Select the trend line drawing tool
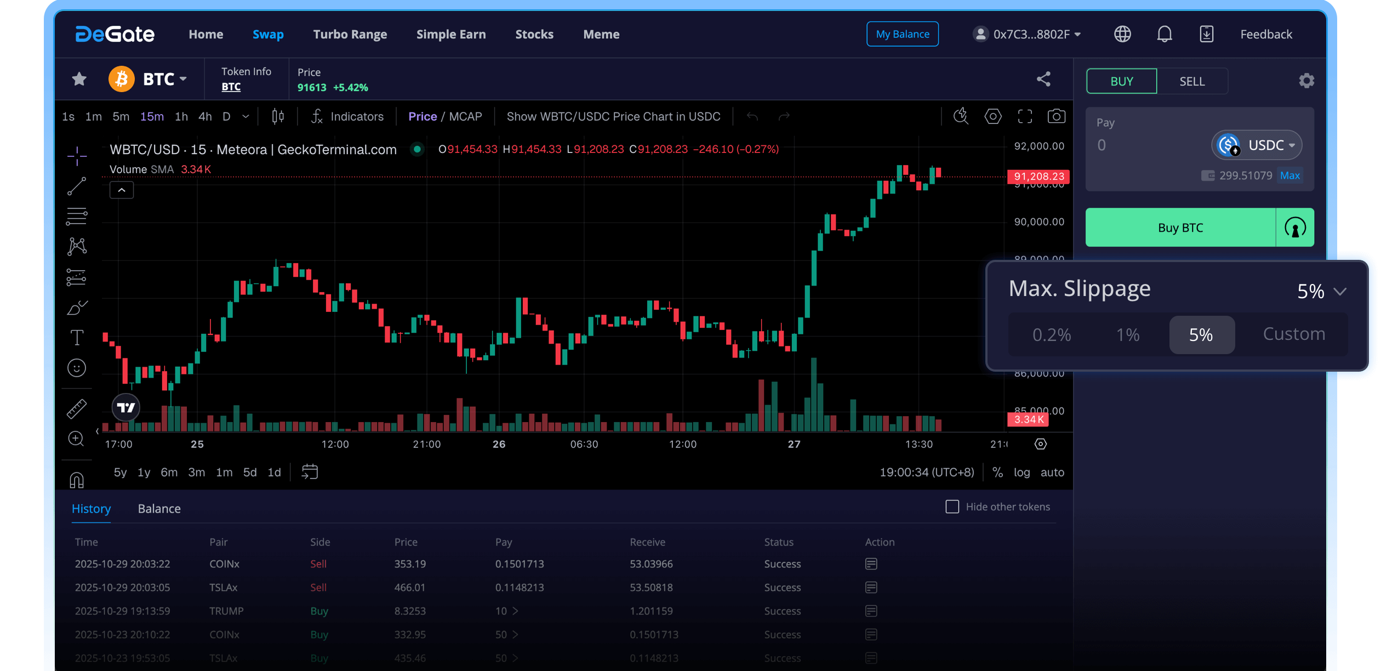Screen dimensions: 1381x671 pyautogui.click(x=77, y=186)
